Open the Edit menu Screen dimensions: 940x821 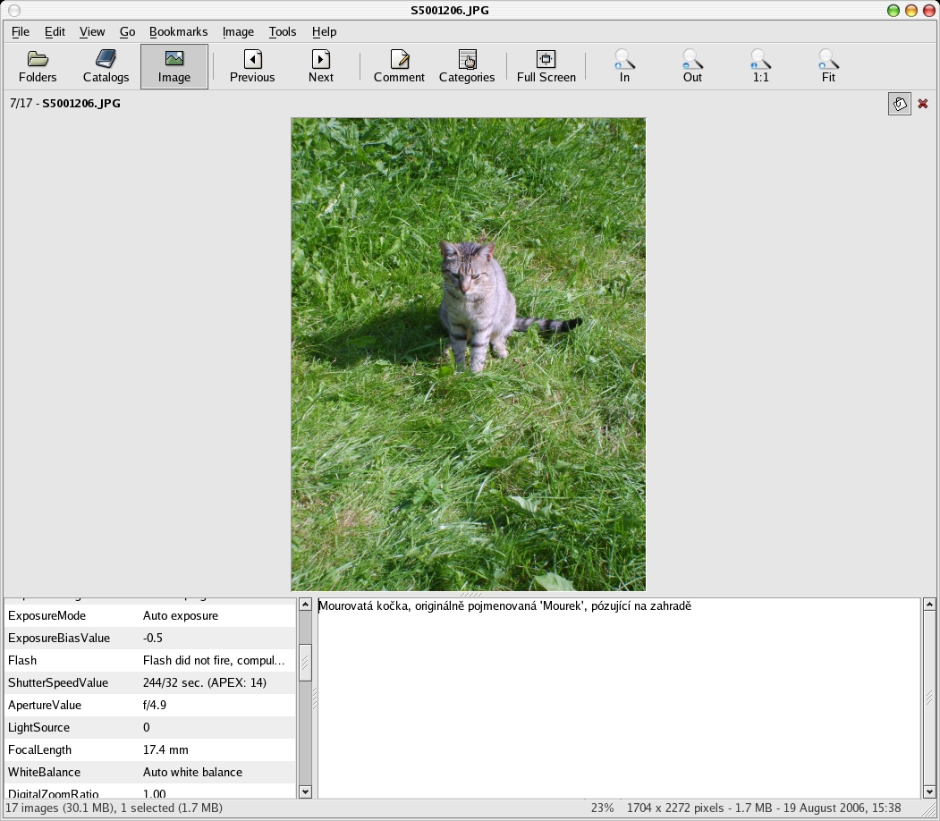(x=55, y=32)
